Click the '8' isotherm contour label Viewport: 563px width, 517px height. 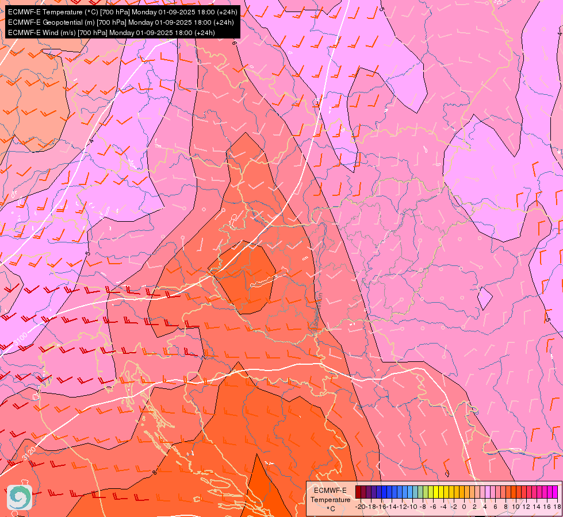(x=155, y=473)
